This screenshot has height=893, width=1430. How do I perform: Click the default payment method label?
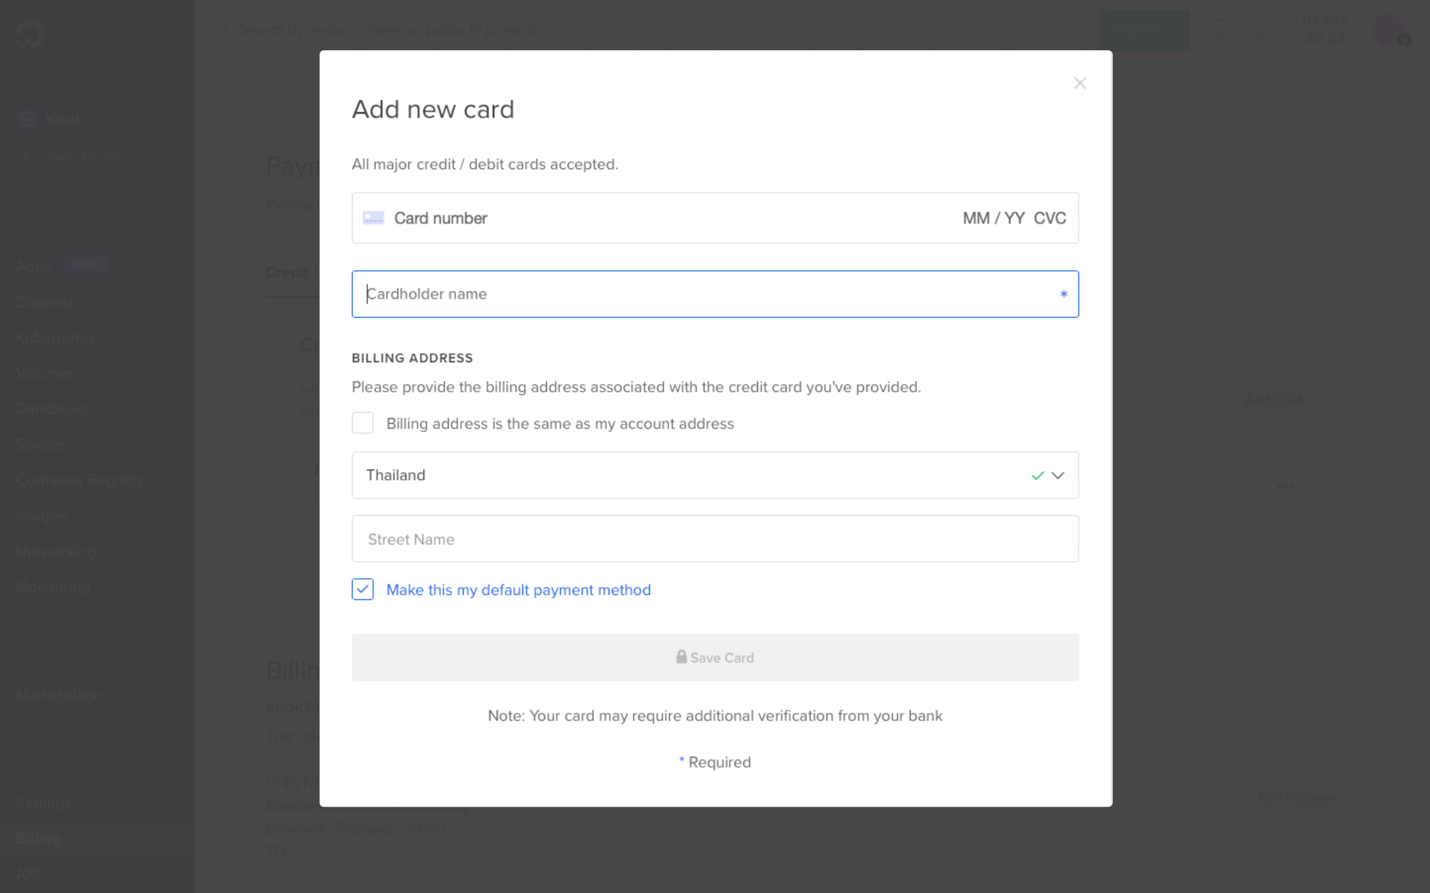coord(518,590)
